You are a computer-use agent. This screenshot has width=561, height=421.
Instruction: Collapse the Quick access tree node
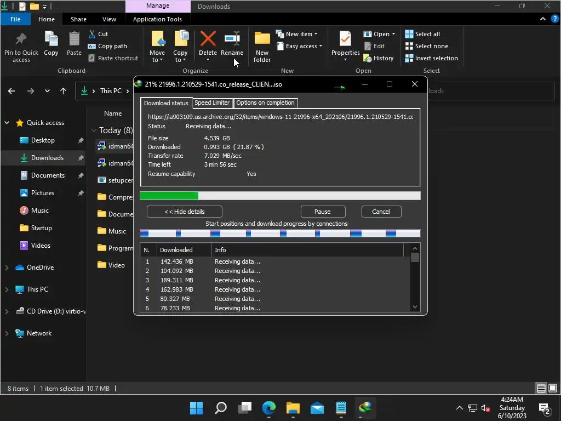click(x=7, y=123)
